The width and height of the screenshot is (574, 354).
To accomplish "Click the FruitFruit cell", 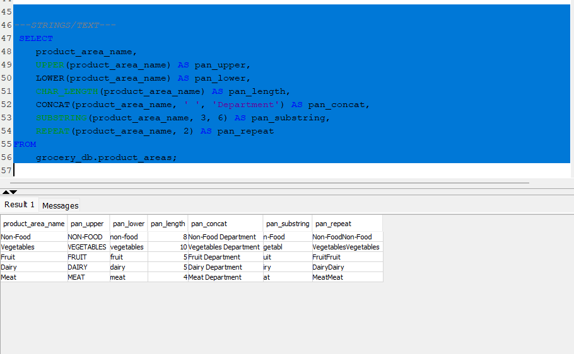I will (347, 257).
